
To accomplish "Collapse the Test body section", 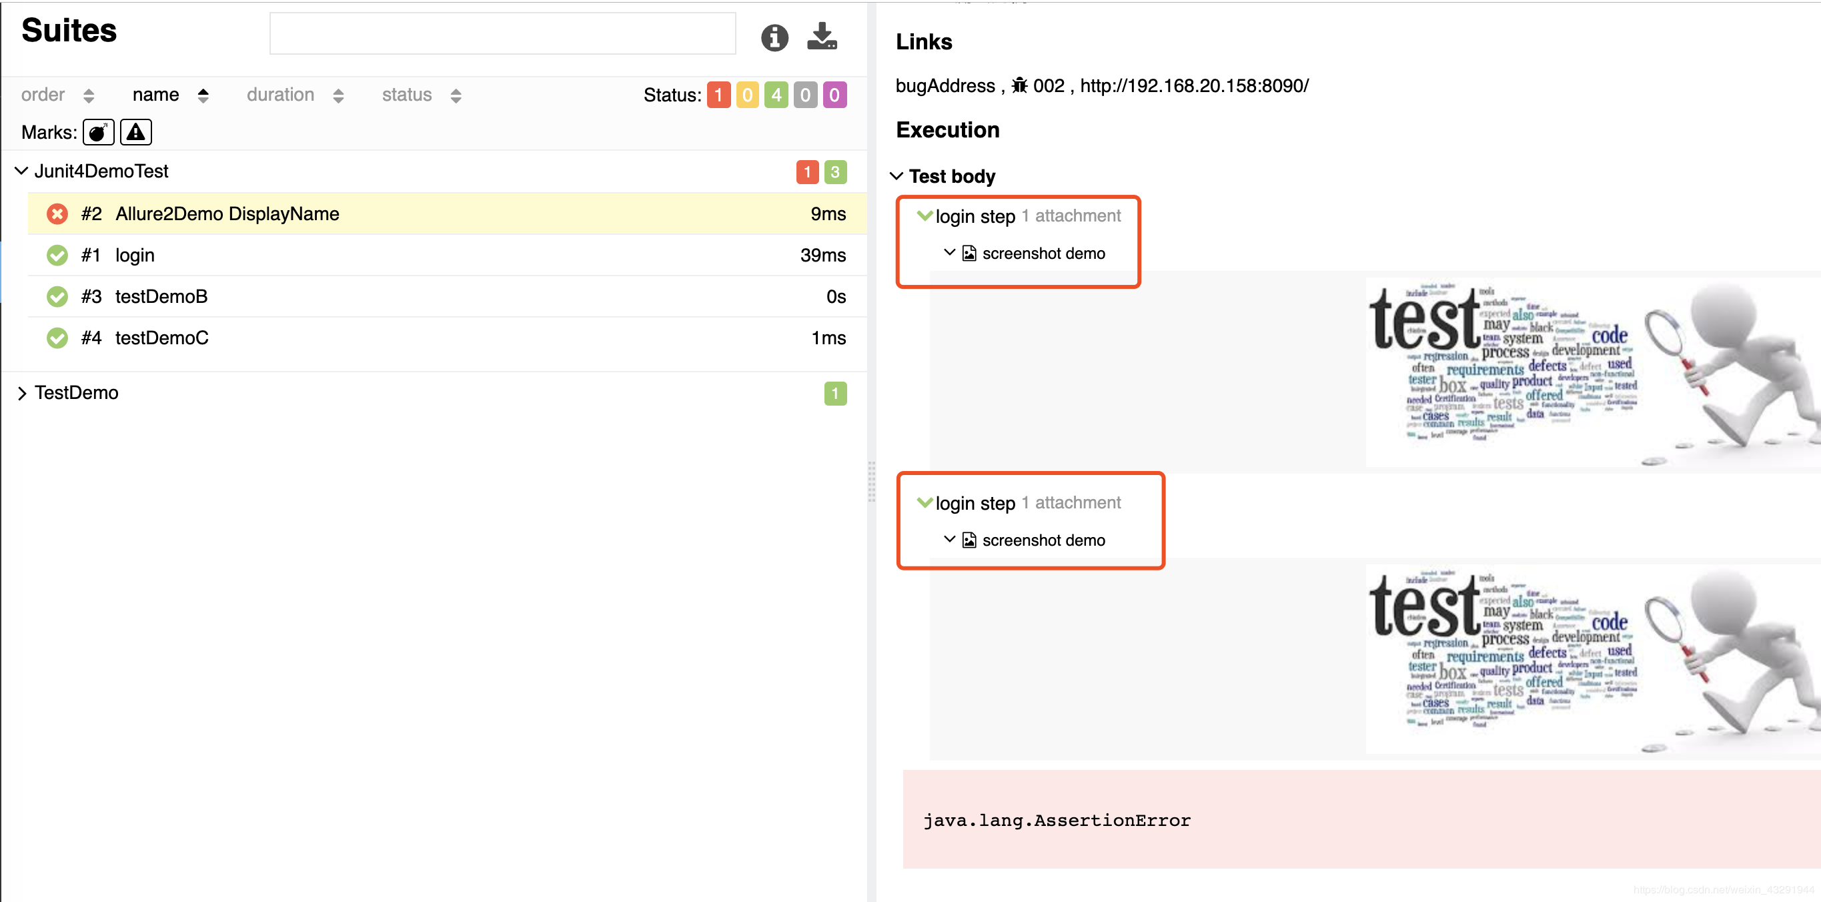I will (x=896, y=176).
